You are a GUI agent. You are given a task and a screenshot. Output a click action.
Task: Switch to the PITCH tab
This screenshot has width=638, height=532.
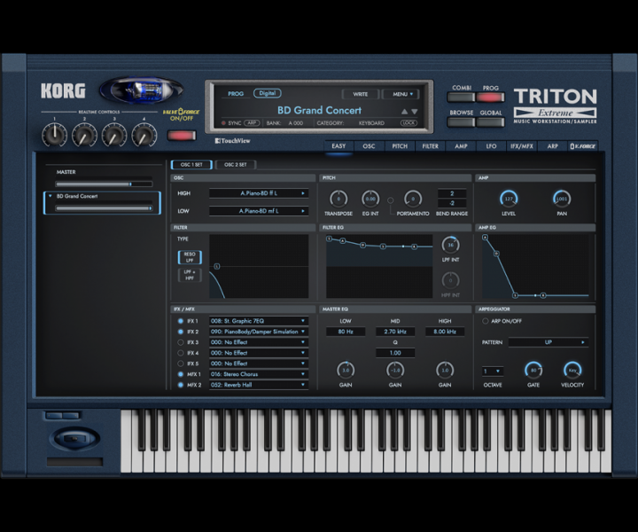pos(400,145)
